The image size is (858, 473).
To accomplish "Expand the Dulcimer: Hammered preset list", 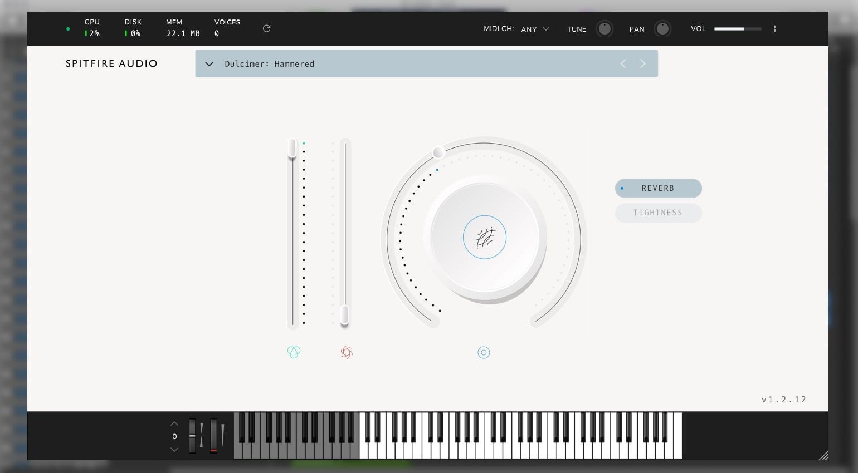I will [209, 64].
